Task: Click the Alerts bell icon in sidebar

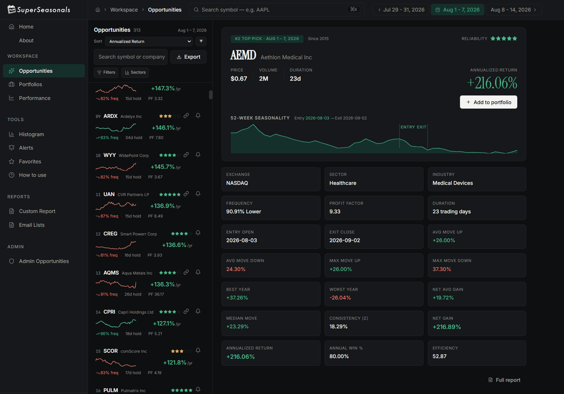Action: click(x=12, y=148)
